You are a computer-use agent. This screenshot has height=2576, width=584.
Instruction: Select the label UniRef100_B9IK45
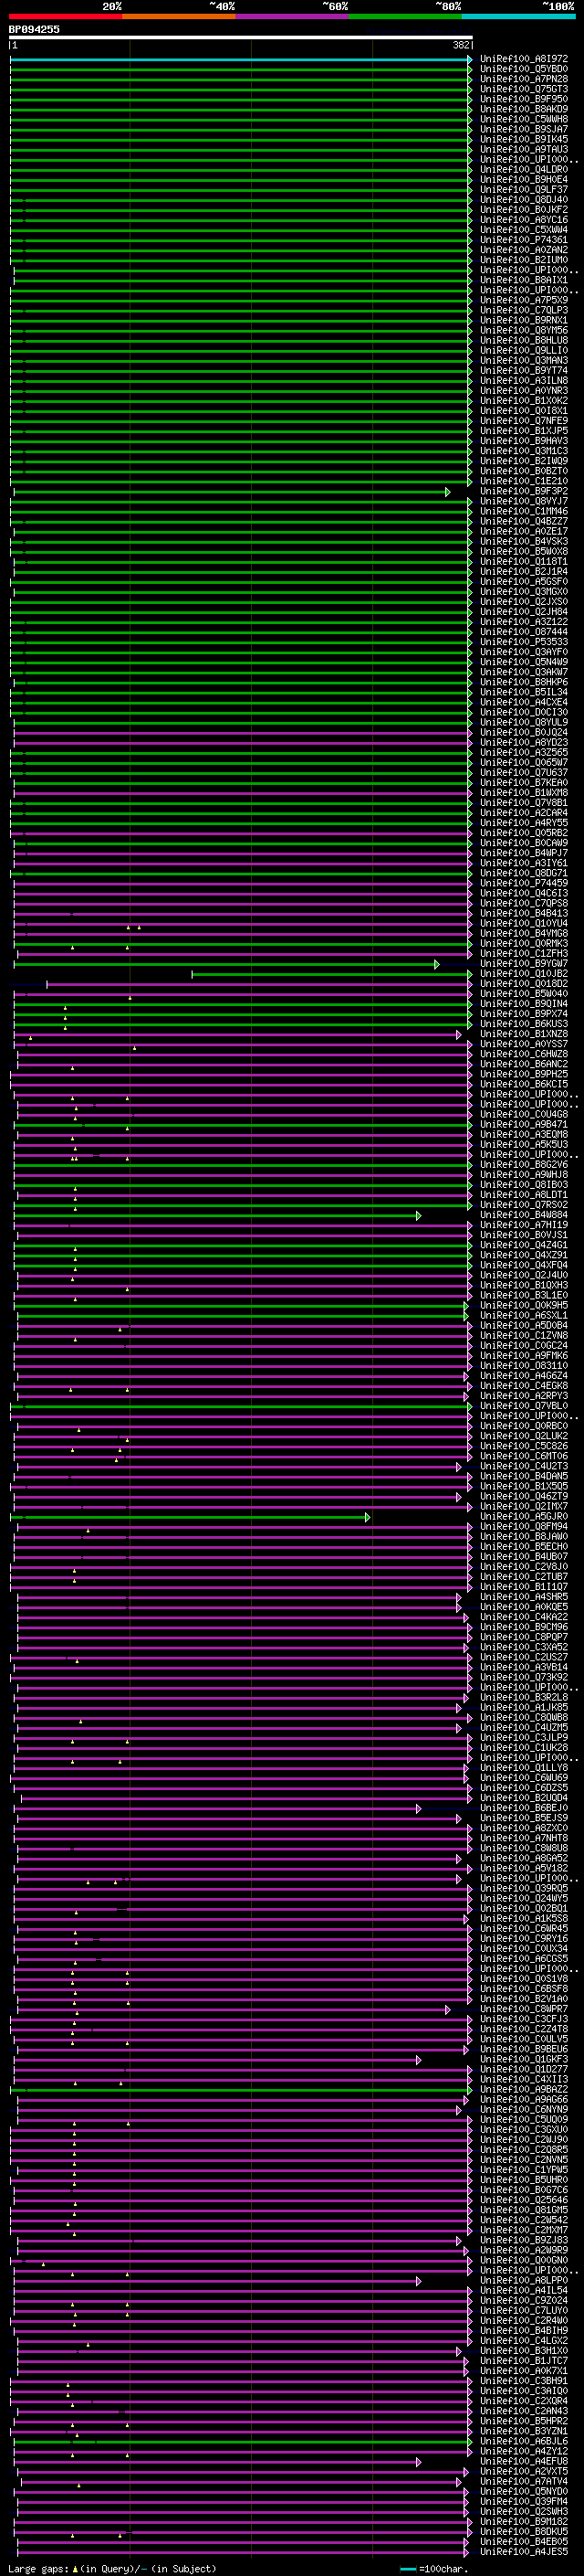(x=524, y=139)
